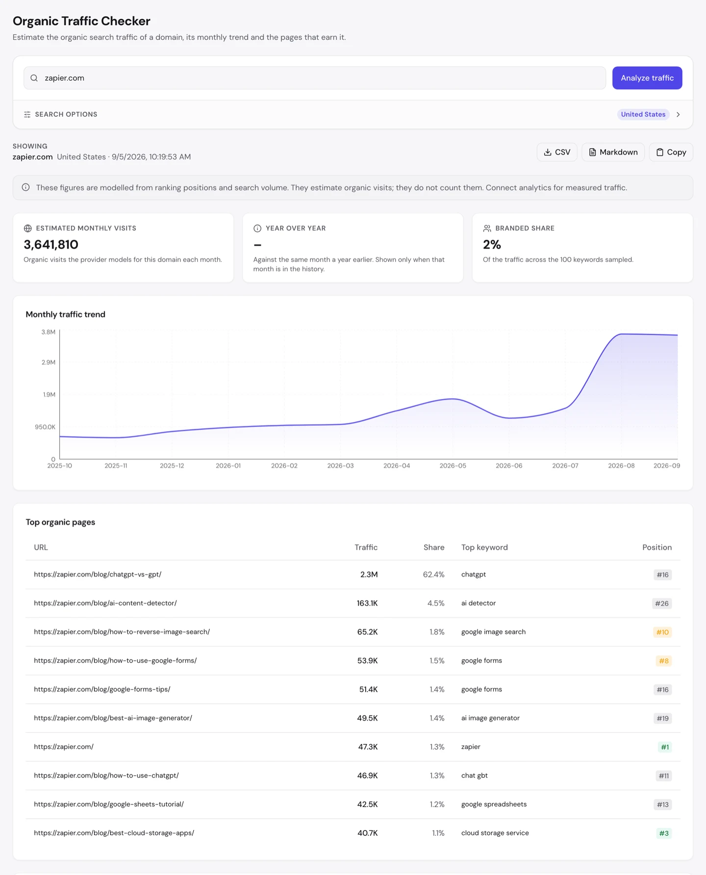Viewport: 706px width, 875px height.
Task: Click the green #1 position badge
Action: pos(665,747)
